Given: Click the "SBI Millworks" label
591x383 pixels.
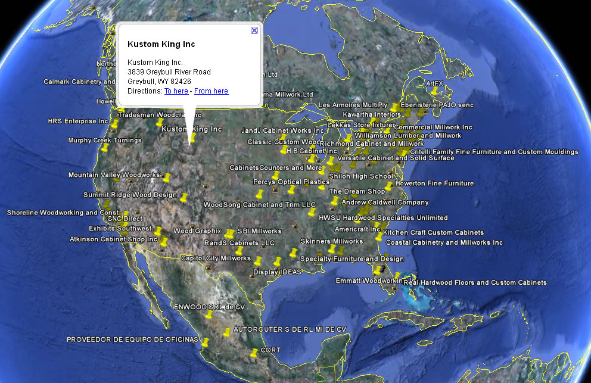Looking at the screenshot, I should [x=259, y=231].
